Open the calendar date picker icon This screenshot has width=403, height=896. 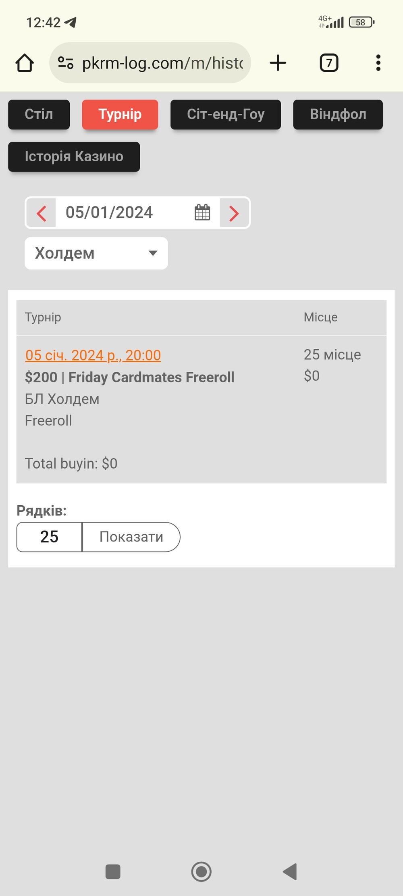coord(202,213)
